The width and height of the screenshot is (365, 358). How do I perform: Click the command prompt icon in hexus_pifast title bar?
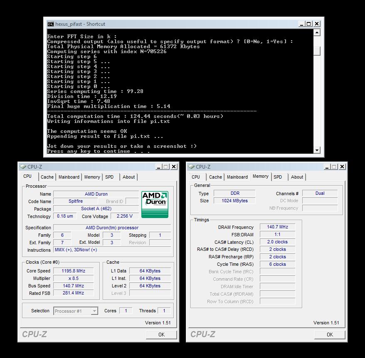pyautogui.click(x=51, y=24)
